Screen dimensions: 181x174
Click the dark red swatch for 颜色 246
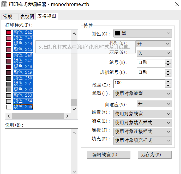coord(9,55)
